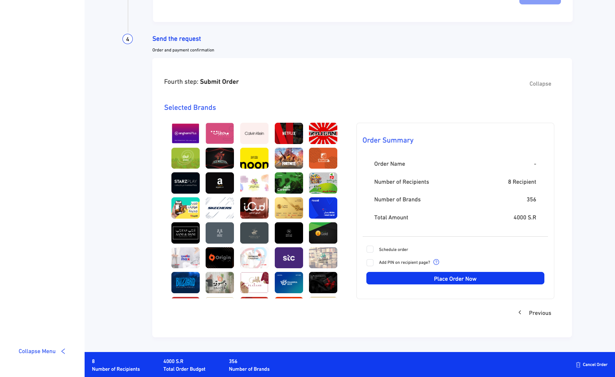Open the FDG Master gaming card
The height and width of the screenshot is (377, 615).
(220, 158)
